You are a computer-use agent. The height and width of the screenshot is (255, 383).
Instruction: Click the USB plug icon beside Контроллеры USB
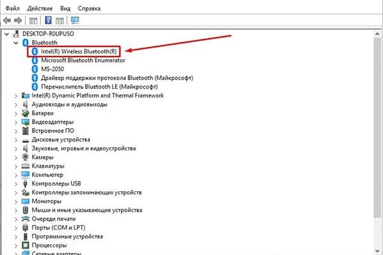click(25, 184)
